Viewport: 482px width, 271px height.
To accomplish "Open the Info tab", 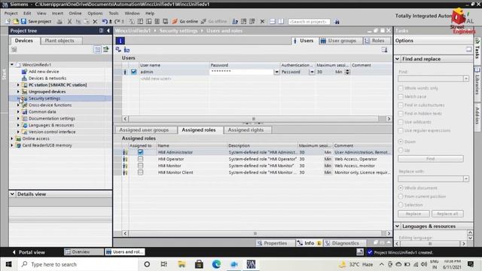I will click(x=309, y=243).
